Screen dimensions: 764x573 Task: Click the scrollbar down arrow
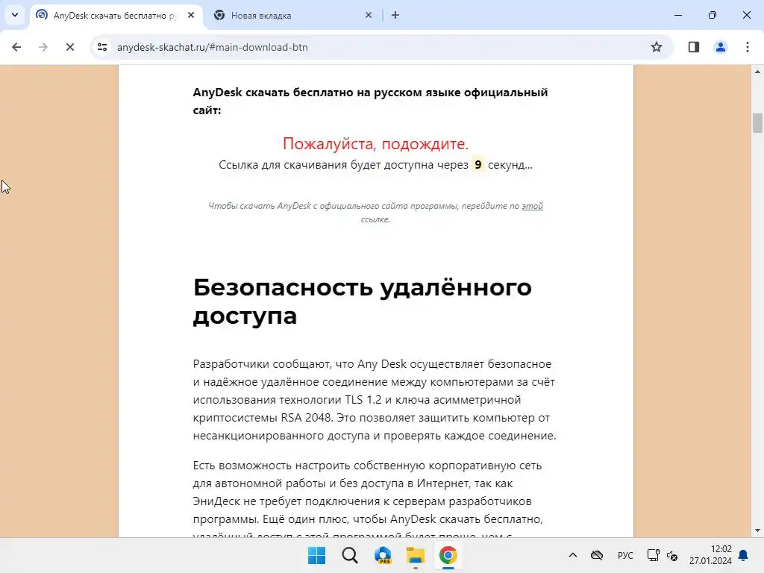point(757,530)
